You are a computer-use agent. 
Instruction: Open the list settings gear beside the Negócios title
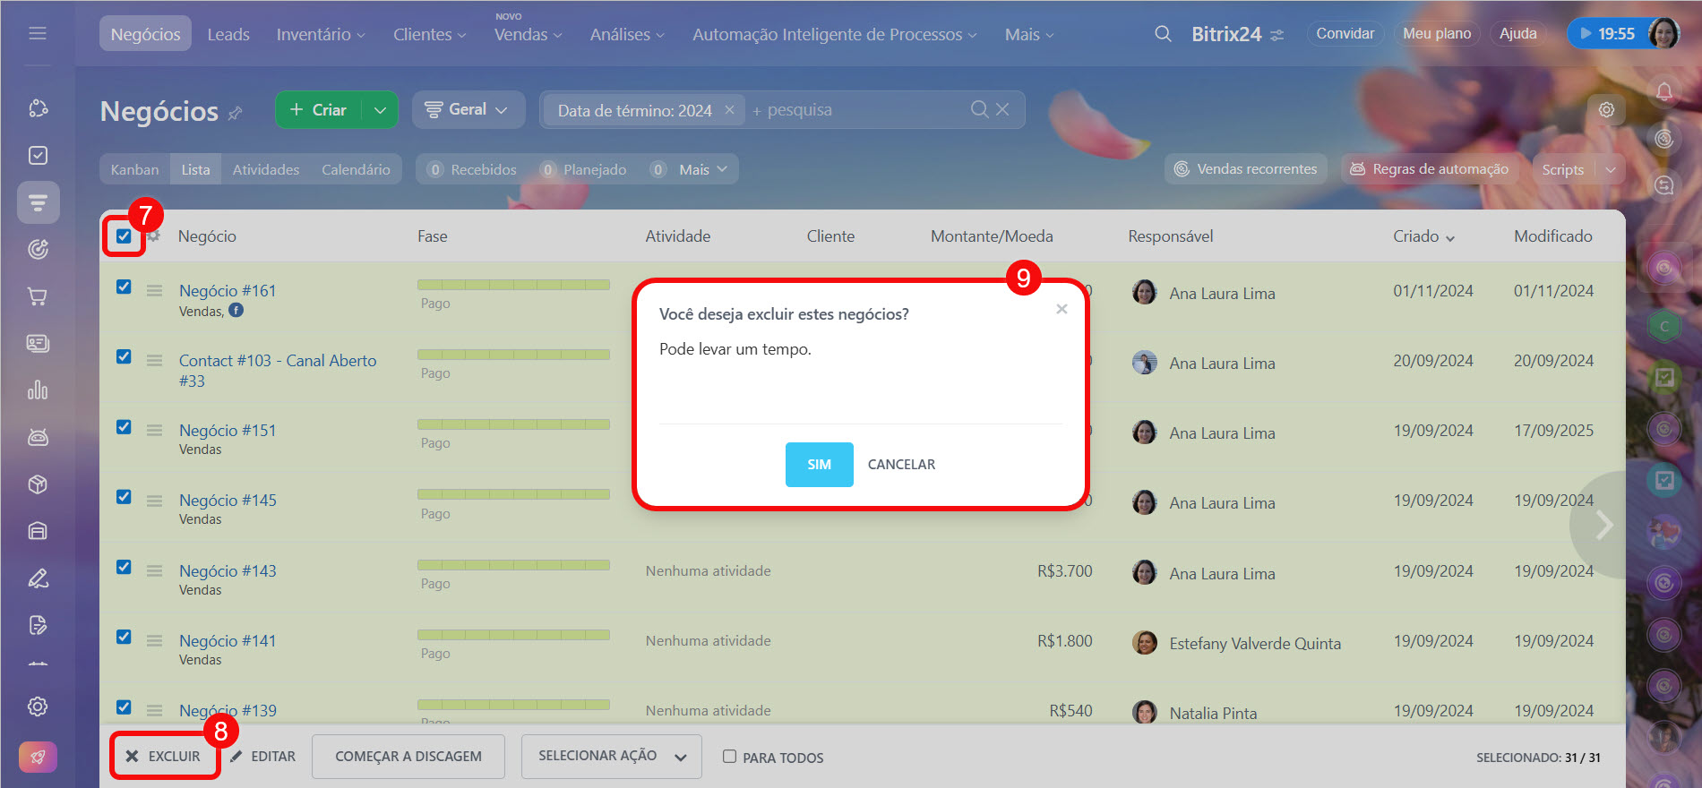[x=1606, y=109]
